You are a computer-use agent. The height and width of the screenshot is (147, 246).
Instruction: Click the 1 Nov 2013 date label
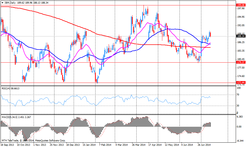click(40, 145)
